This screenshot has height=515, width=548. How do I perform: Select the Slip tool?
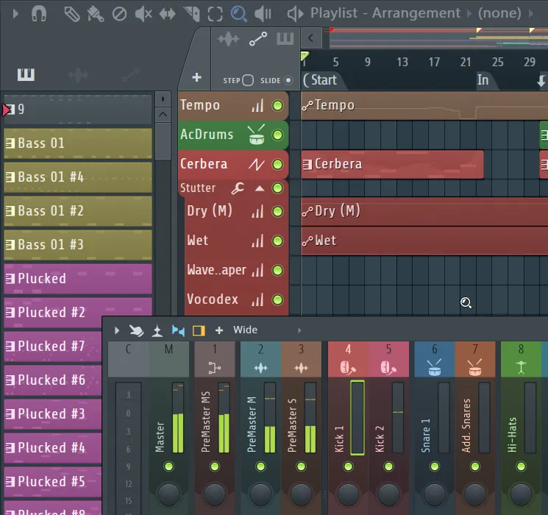(x=167, y=14)
